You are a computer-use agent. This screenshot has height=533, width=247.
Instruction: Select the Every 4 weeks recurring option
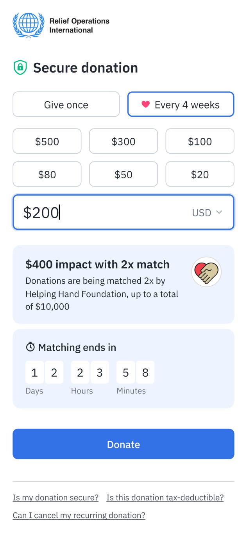181,104
